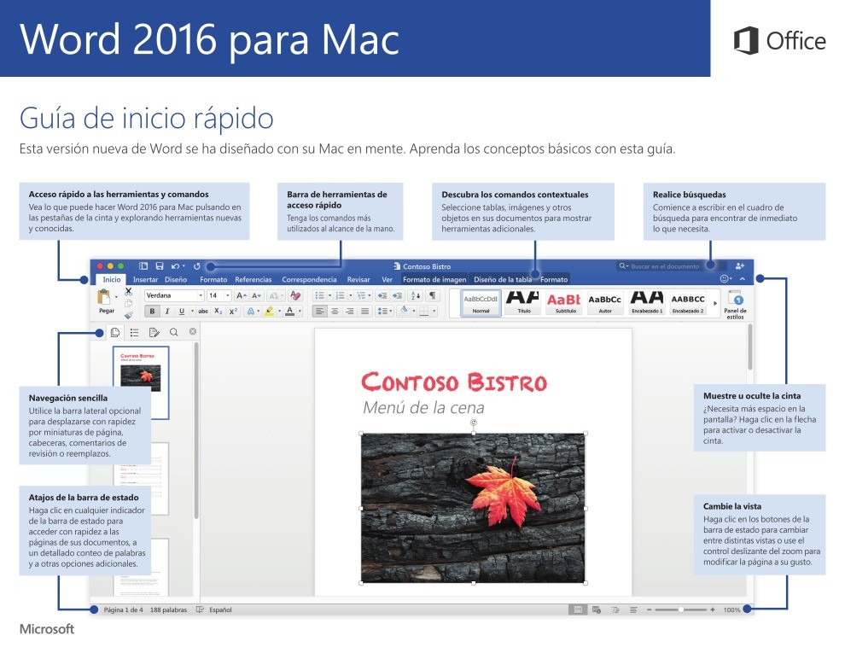Click the Format Painter brush icon
The image size is (845, 653).
(128, 315)
